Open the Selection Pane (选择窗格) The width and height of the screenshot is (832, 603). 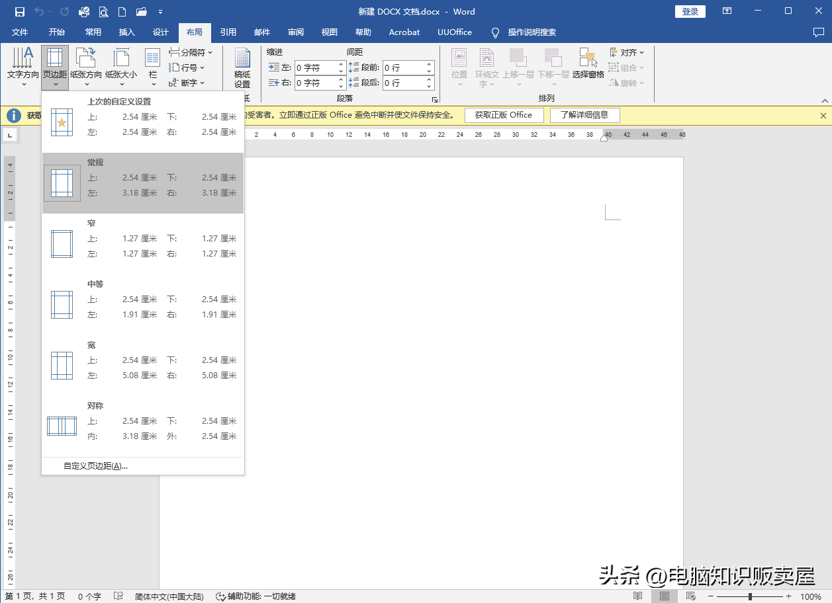pos(588,64)
